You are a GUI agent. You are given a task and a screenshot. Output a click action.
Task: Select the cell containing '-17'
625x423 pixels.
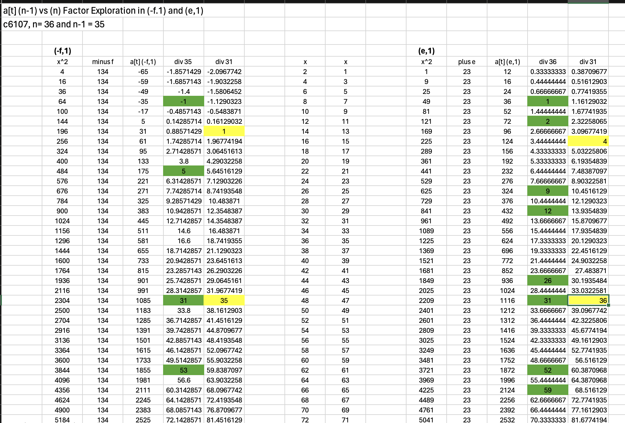pos(143,111)
